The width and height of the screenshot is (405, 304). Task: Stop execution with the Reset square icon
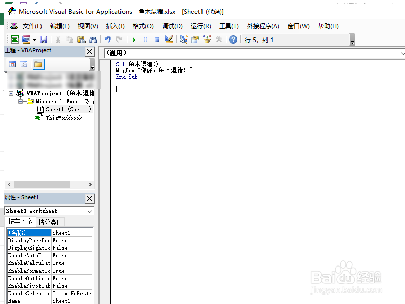click(x=157, y=40)
